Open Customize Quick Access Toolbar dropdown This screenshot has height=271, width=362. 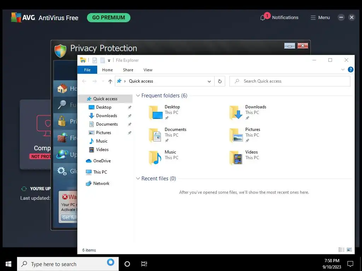coord(109,61)
